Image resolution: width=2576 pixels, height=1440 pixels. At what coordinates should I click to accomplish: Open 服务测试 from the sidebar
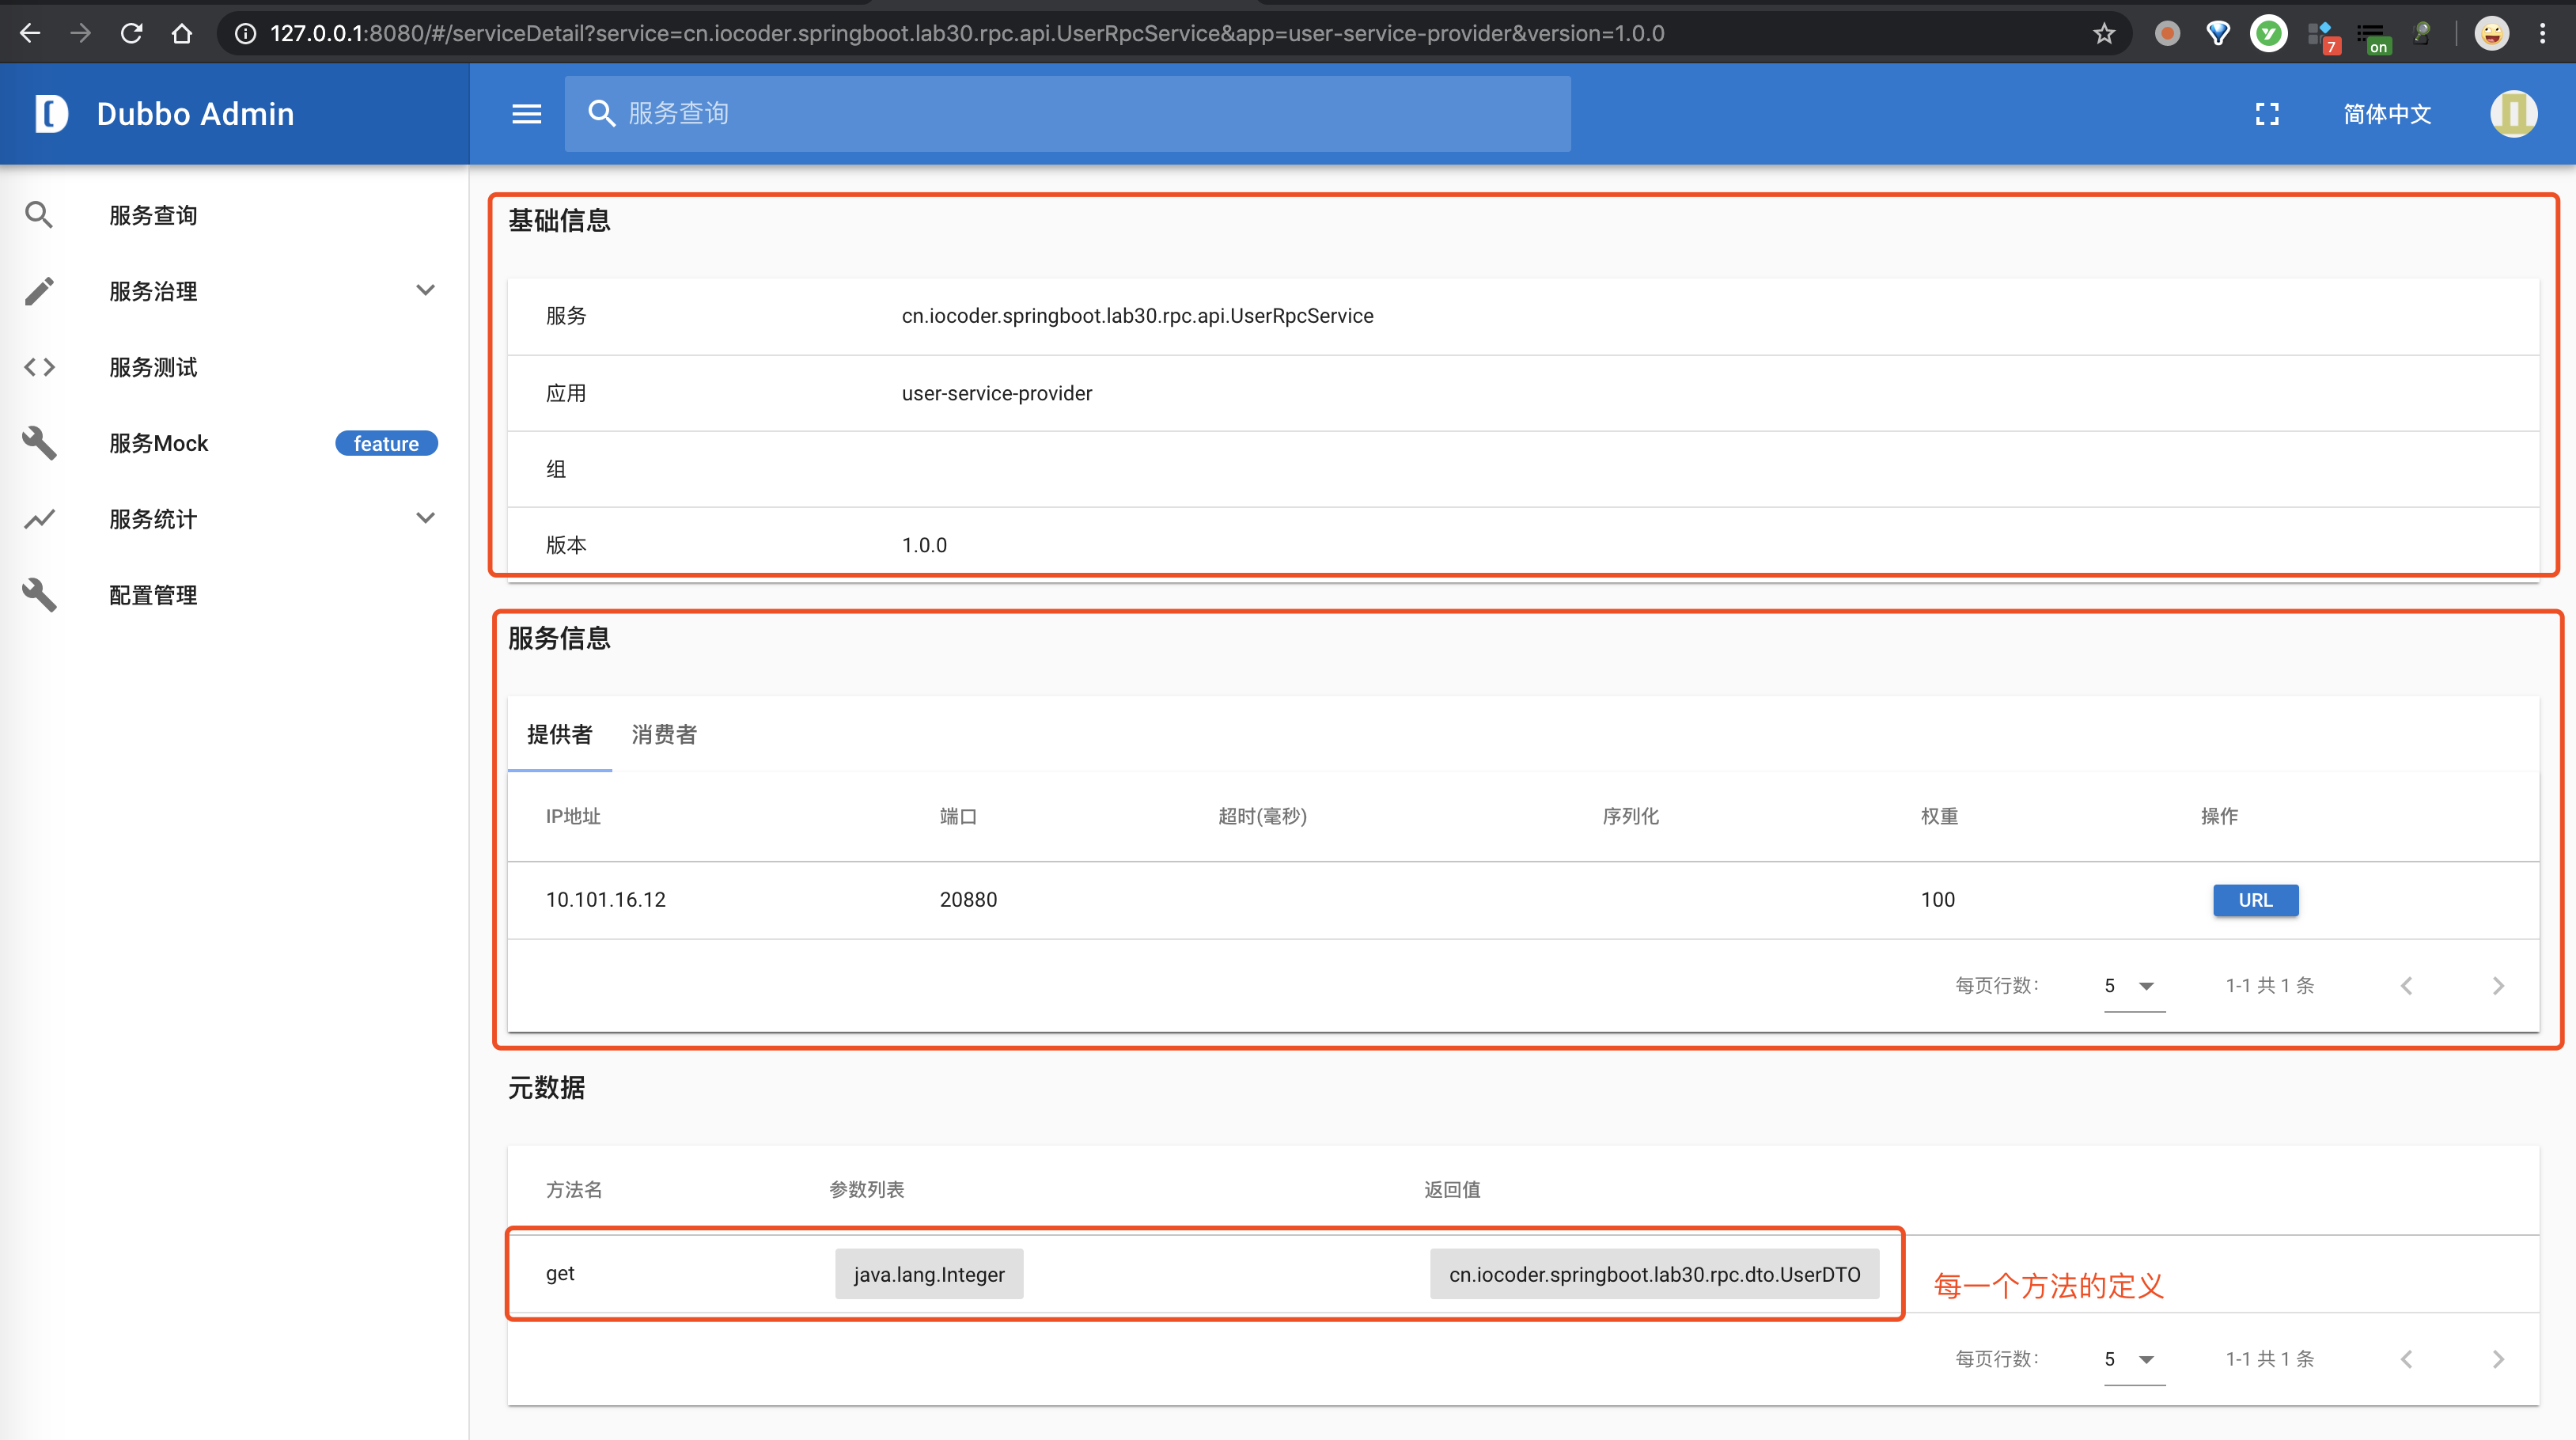point(153,367)
